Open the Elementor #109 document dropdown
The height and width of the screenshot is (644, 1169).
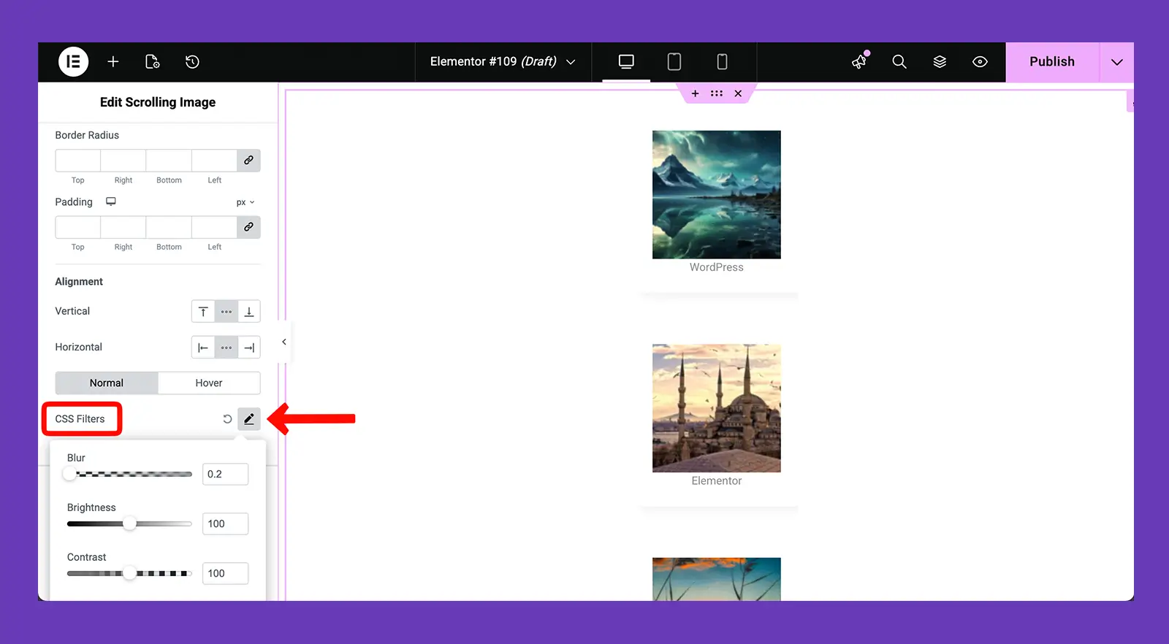pos(503,62)
